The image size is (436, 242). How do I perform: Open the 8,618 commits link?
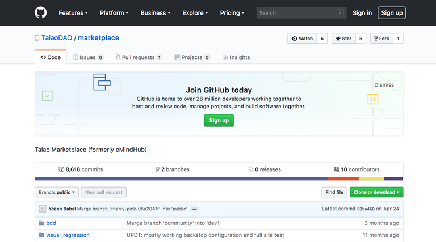pos(81,169)
